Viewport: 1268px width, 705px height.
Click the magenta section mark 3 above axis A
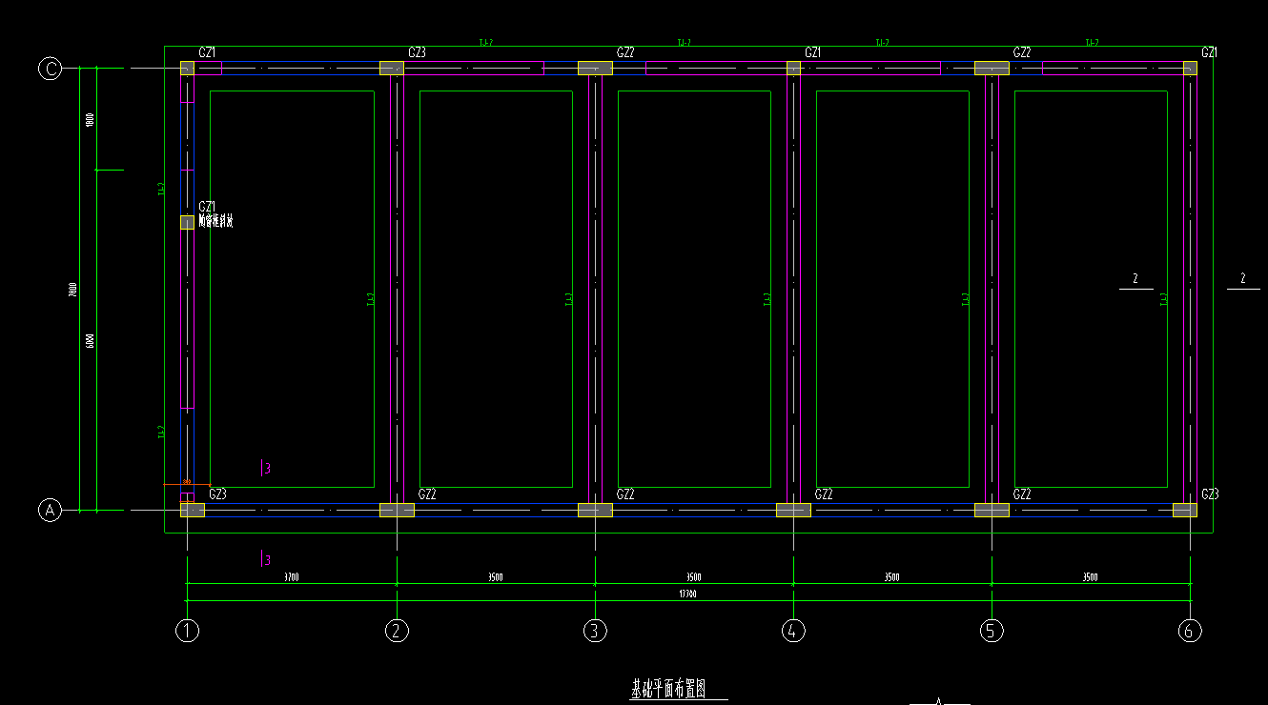tap(266, 468)
